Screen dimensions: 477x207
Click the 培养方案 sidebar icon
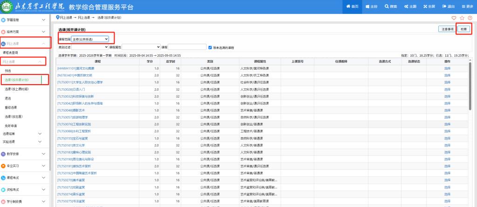point(3,32)
